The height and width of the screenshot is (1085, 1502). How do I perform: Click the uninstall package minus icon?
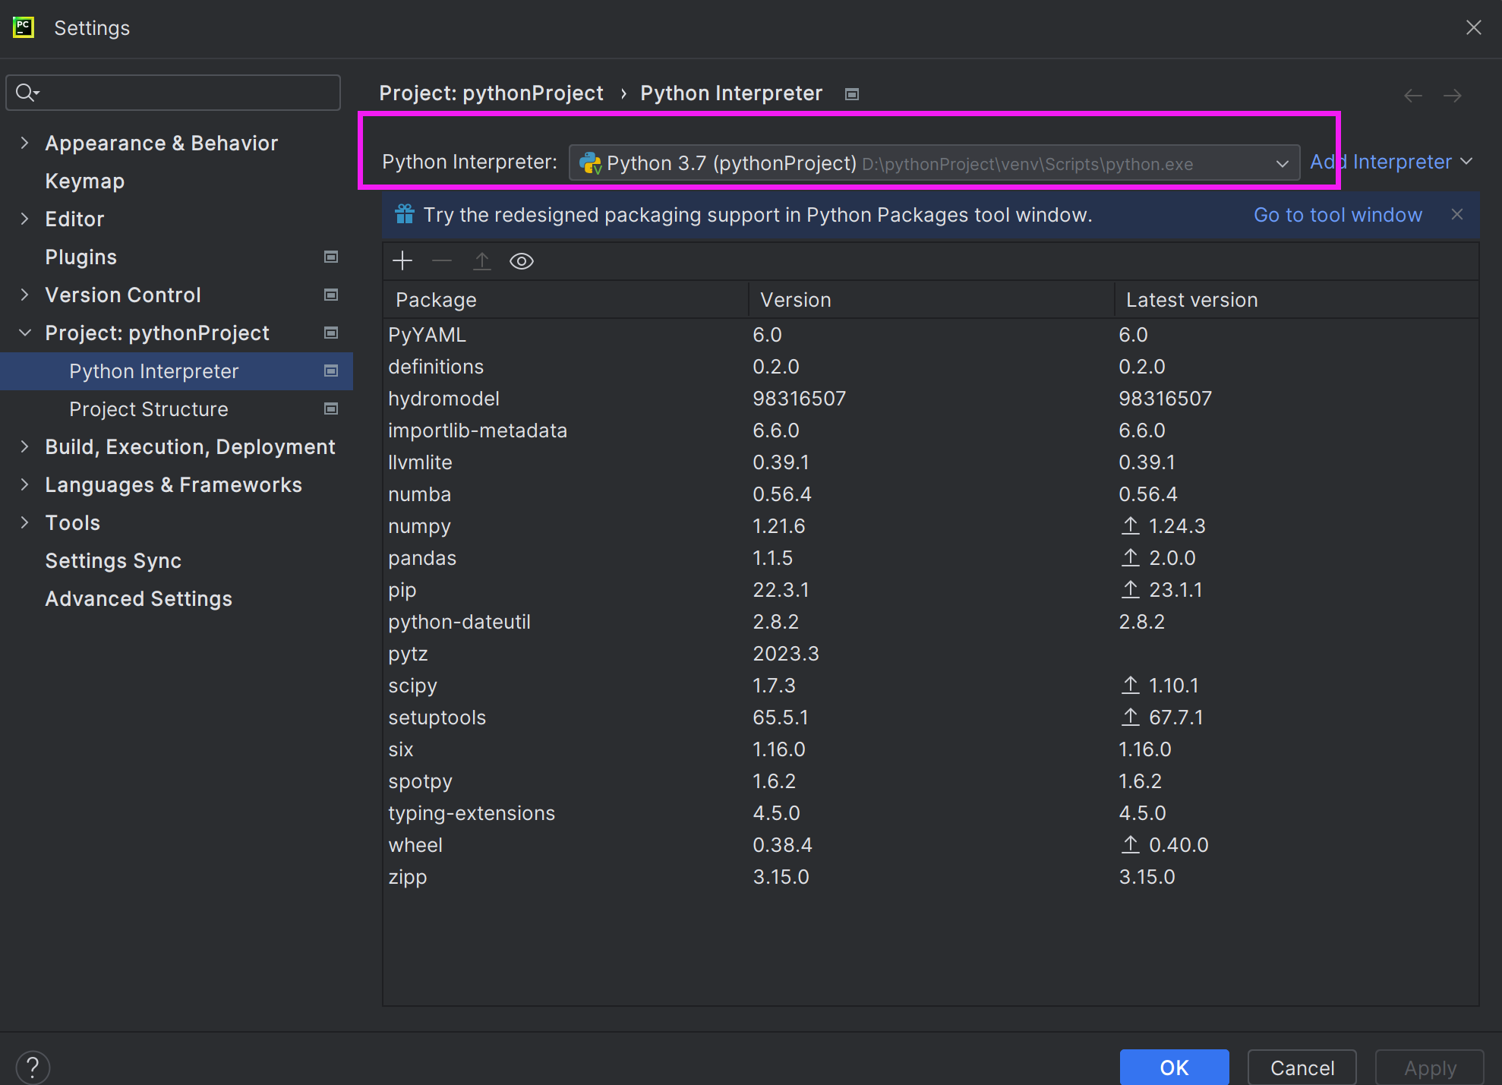coord(442,260)
